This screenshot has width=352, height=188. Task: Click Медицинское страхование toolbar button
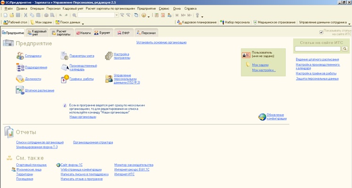[274, 22]
